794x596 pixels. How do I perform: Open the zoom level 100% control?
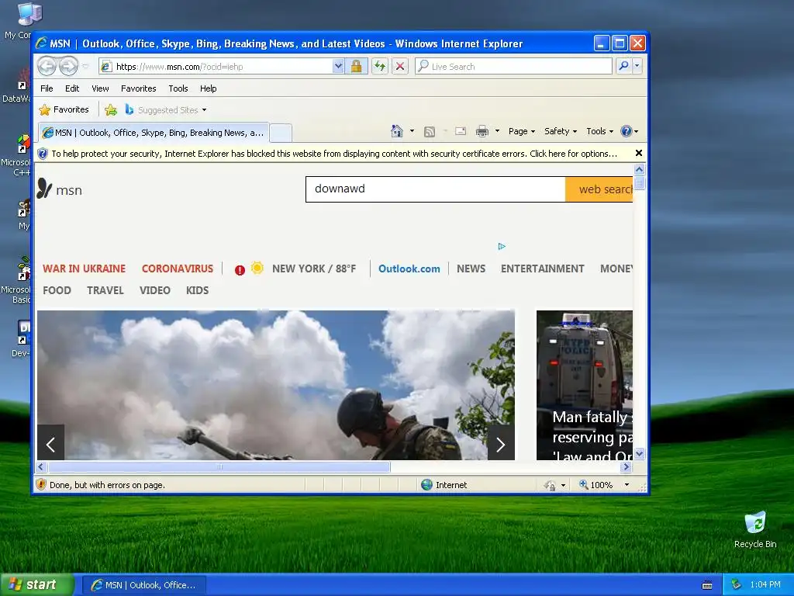point(605,485)
